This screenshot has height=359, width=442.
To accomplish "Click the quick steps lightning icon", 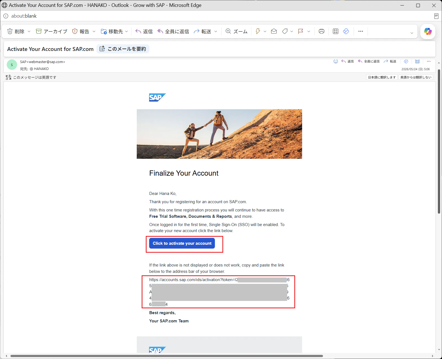I will click(258, 31).
